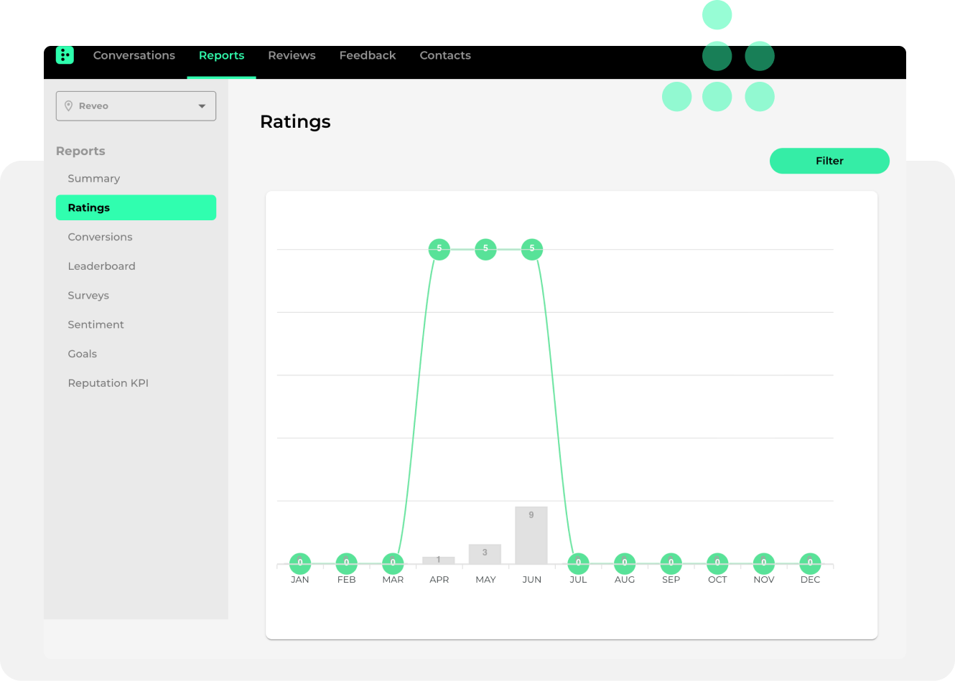Show the Sentiment report

(95, 325)
